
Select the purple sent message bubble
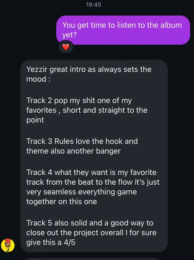tap(123, 30)
